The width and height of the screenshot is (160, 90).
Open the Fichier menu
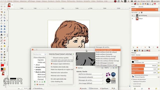[x=10, y=1]
